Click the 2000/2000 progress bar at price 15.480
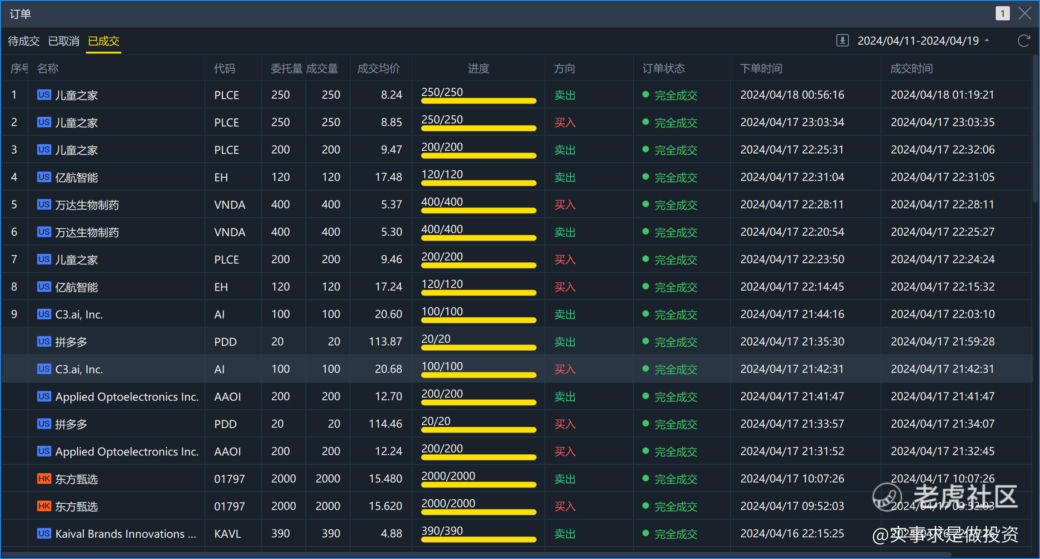The width and height of the screenshot is (1040, 559). click(x=479, y=485)
